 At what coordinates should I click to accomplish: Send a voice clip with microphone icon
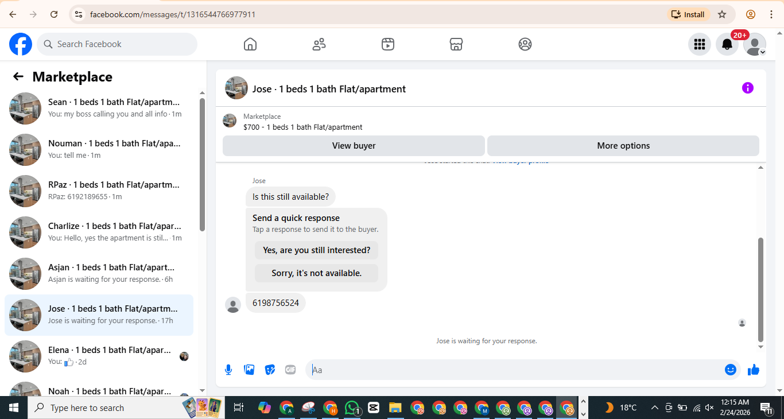[228, 370]
